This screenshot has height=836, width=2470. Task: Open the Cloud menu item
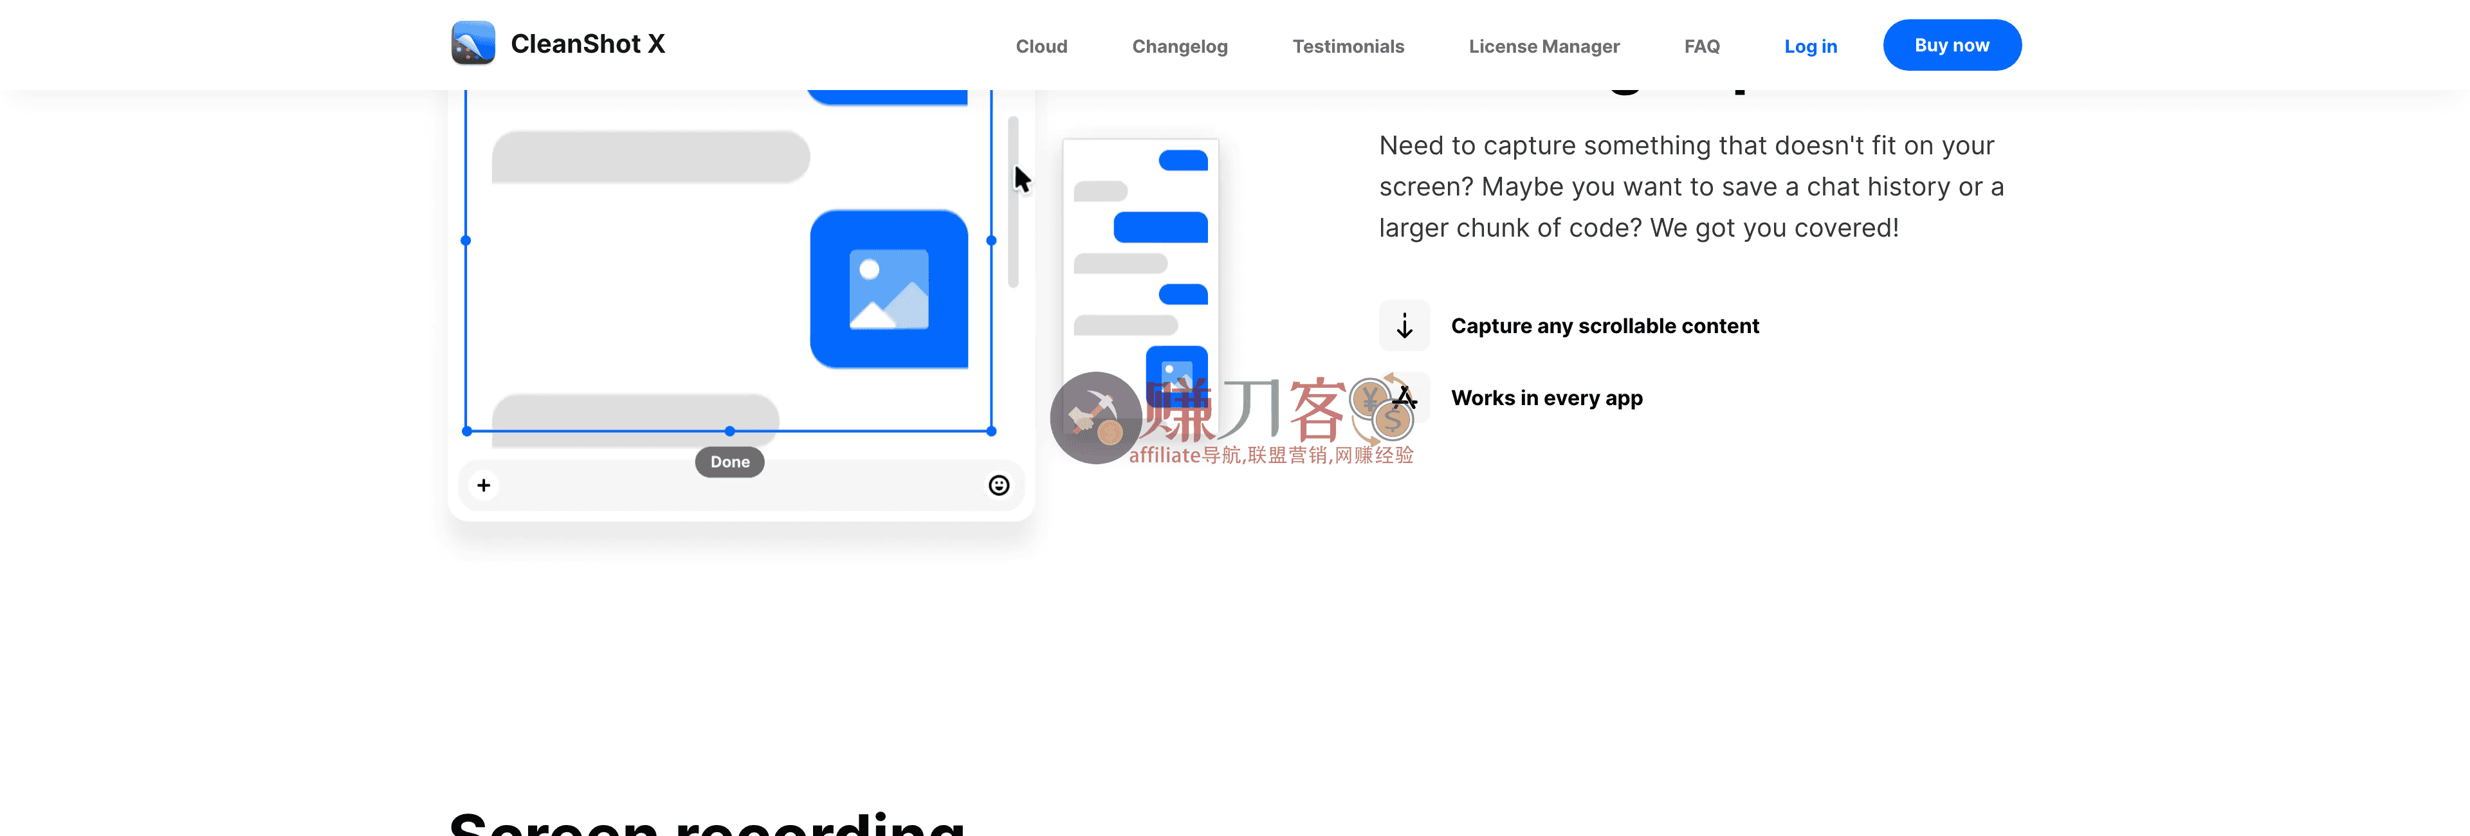(1041, 46)
